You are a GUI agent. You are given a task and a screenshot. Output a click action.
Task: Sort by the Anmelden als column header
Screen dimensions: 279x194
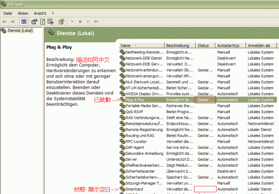pos(261,45)
